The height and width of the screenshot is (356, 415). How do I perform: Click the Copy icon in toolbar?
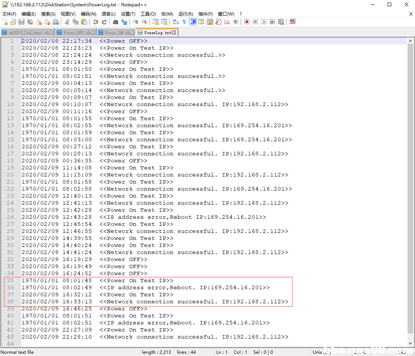(x=76, y=22)
